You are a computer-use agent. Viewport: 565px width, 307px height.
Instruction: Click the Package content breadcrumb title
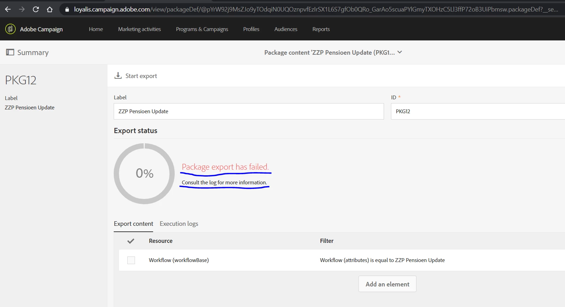click(x=329, y=53)
